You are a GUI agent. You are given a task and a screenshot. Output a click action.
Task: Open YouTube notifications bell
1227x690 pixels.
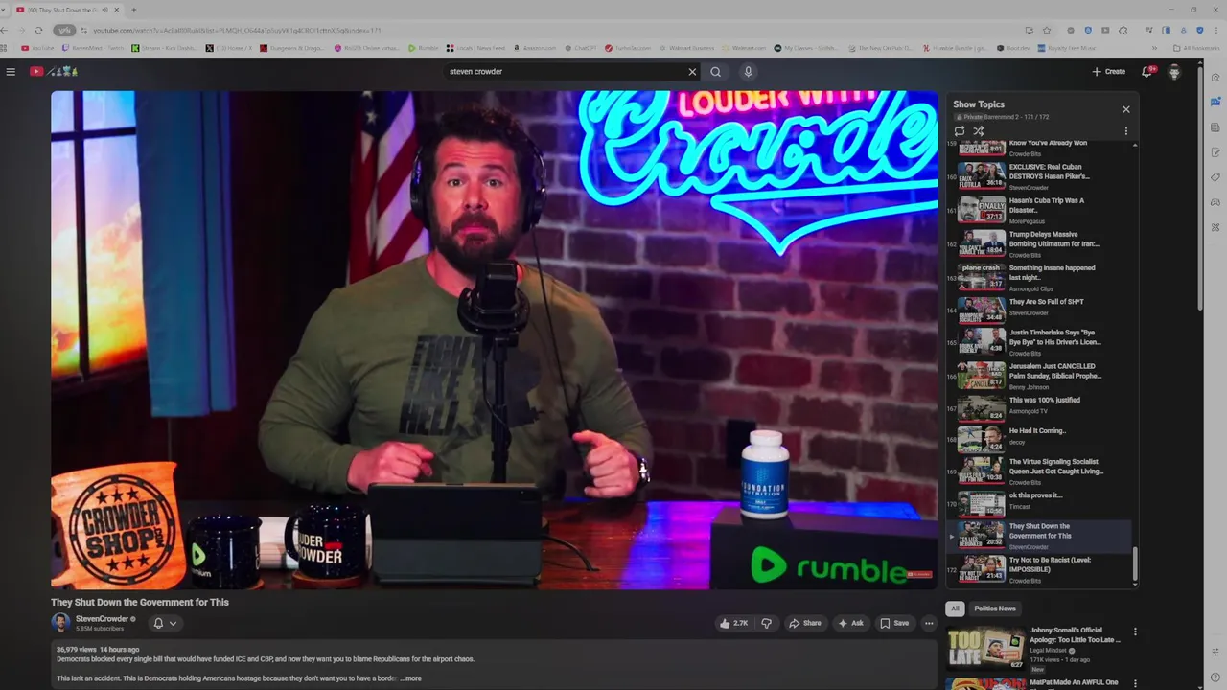click(1146, 71)
